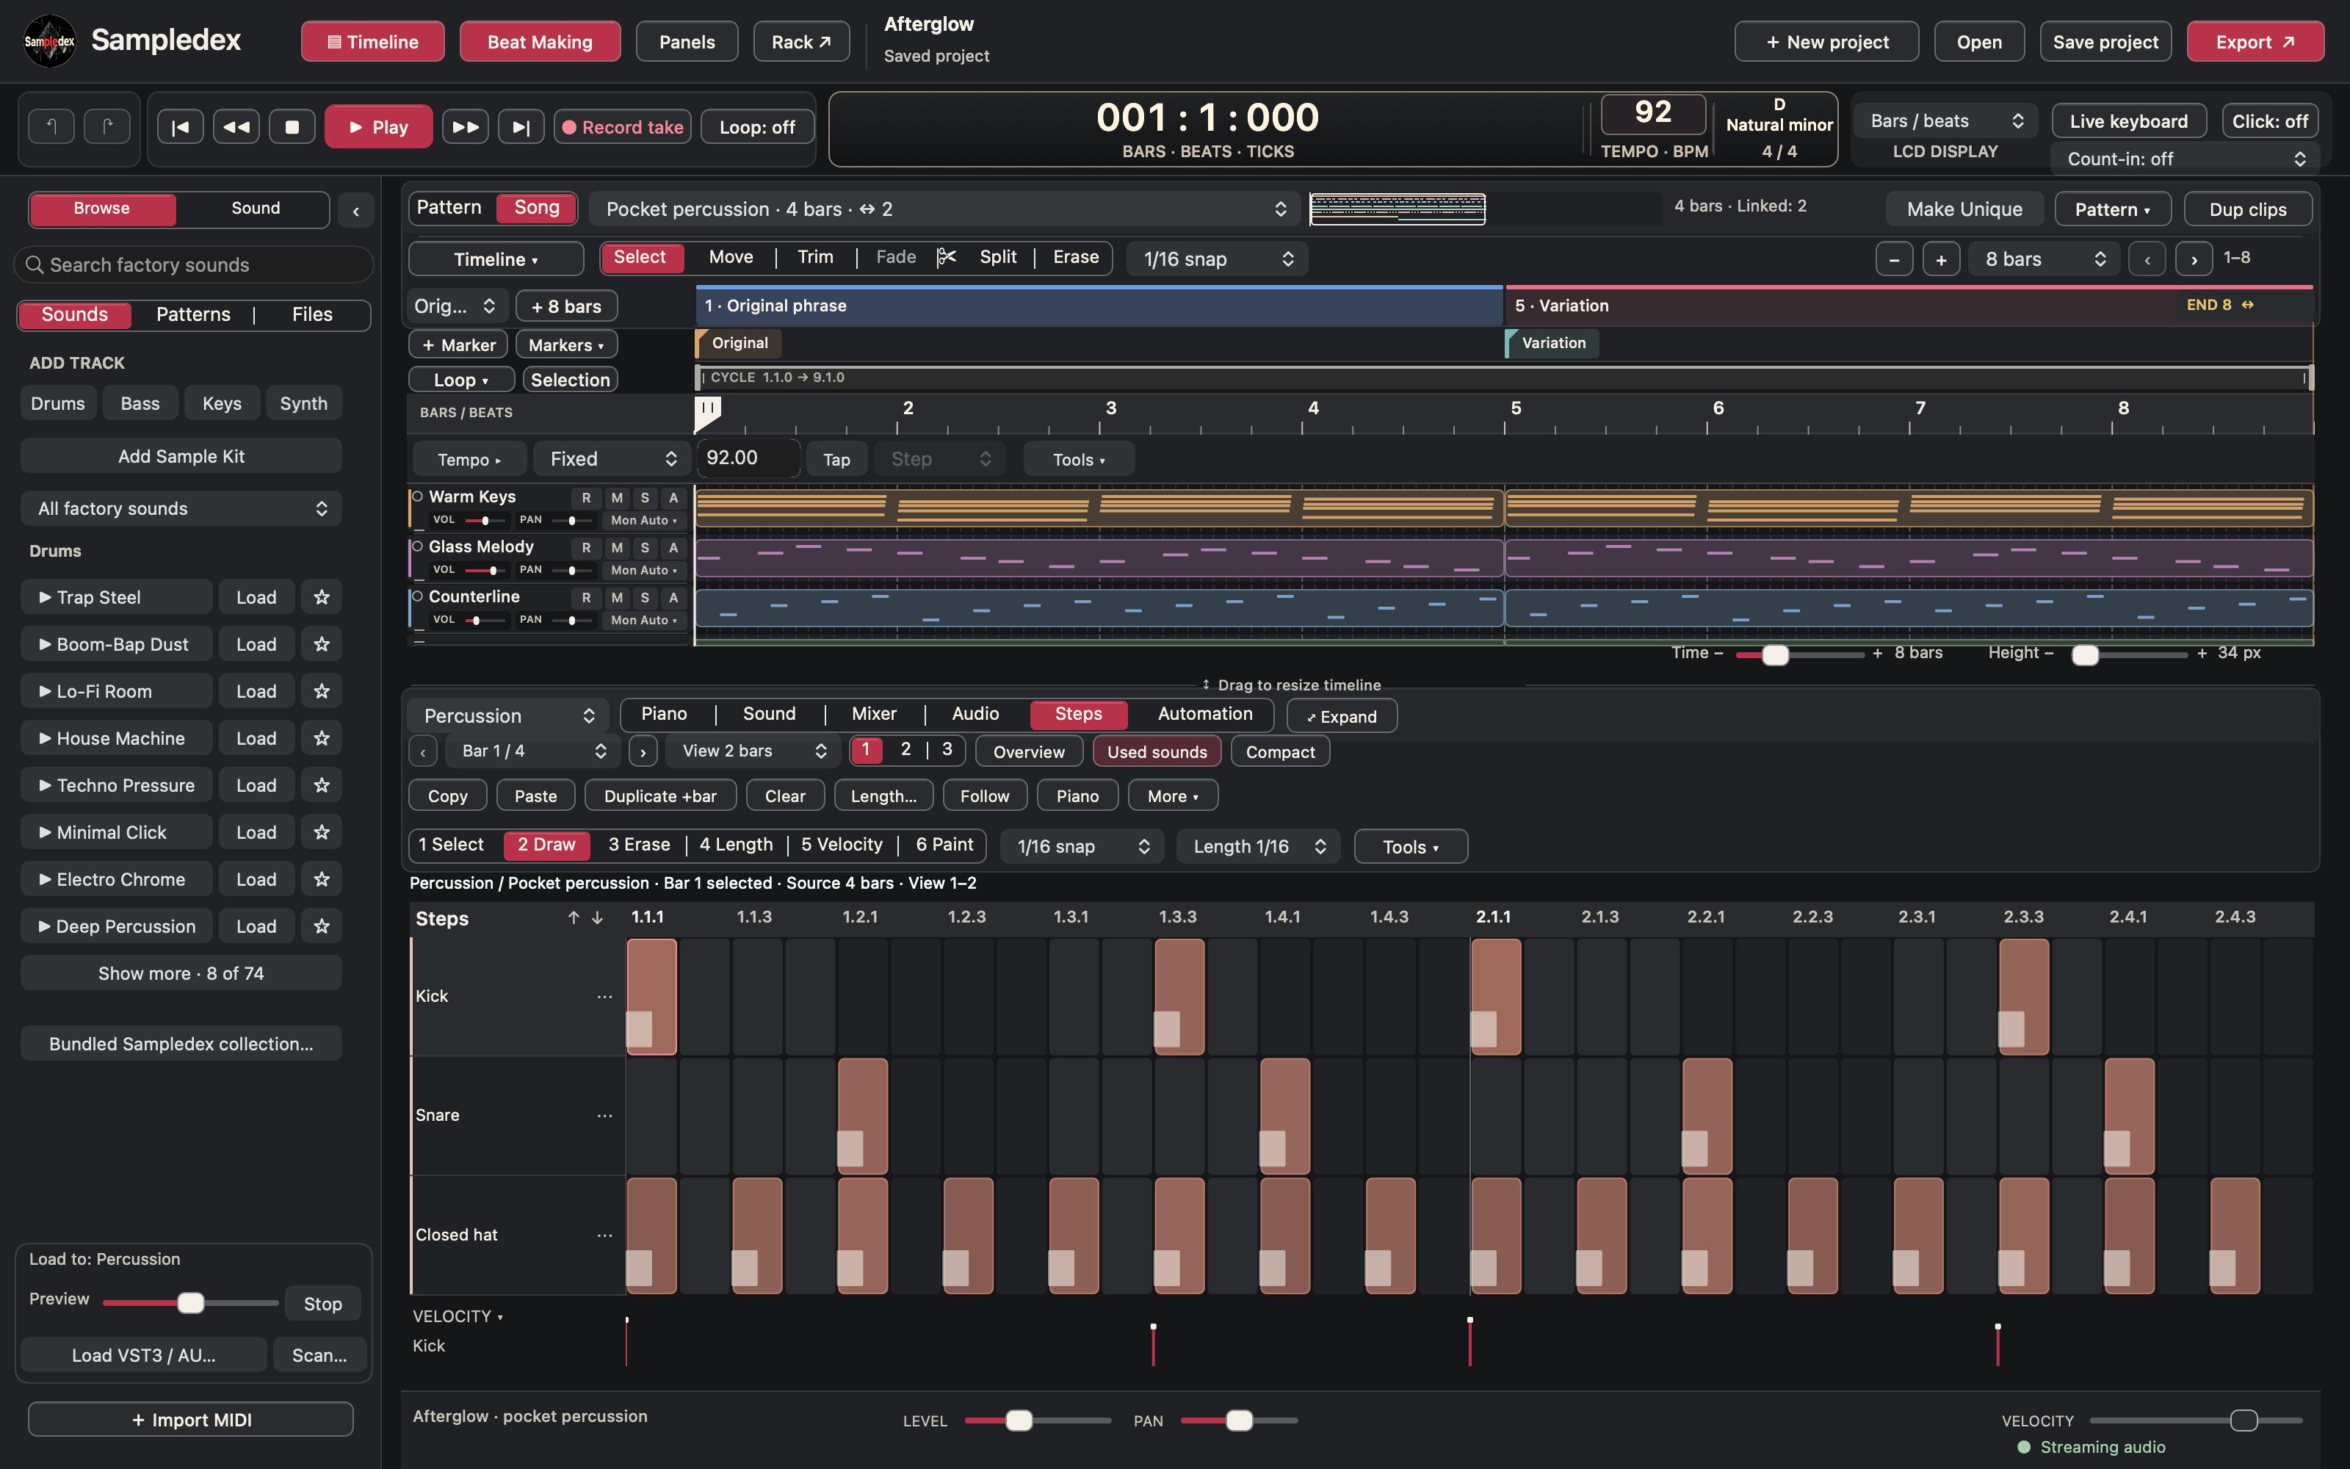Click Make Unique button
The width and height of the screenshot is (2350, 1469).
point(1964,209)
